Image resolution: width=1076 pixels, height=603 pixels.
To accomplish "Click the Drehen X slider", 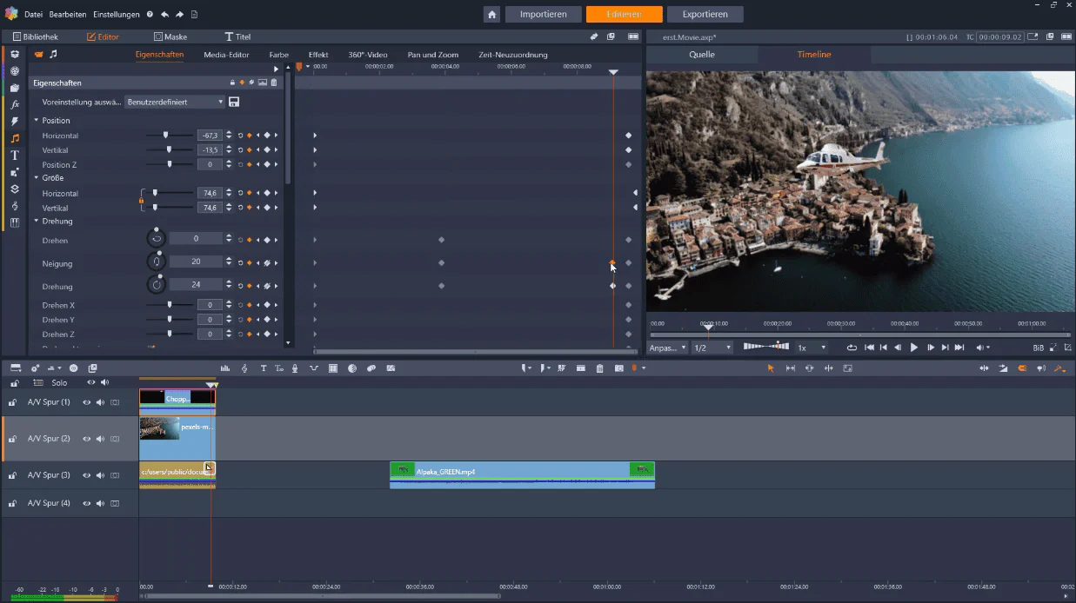I will click(169, 305).
